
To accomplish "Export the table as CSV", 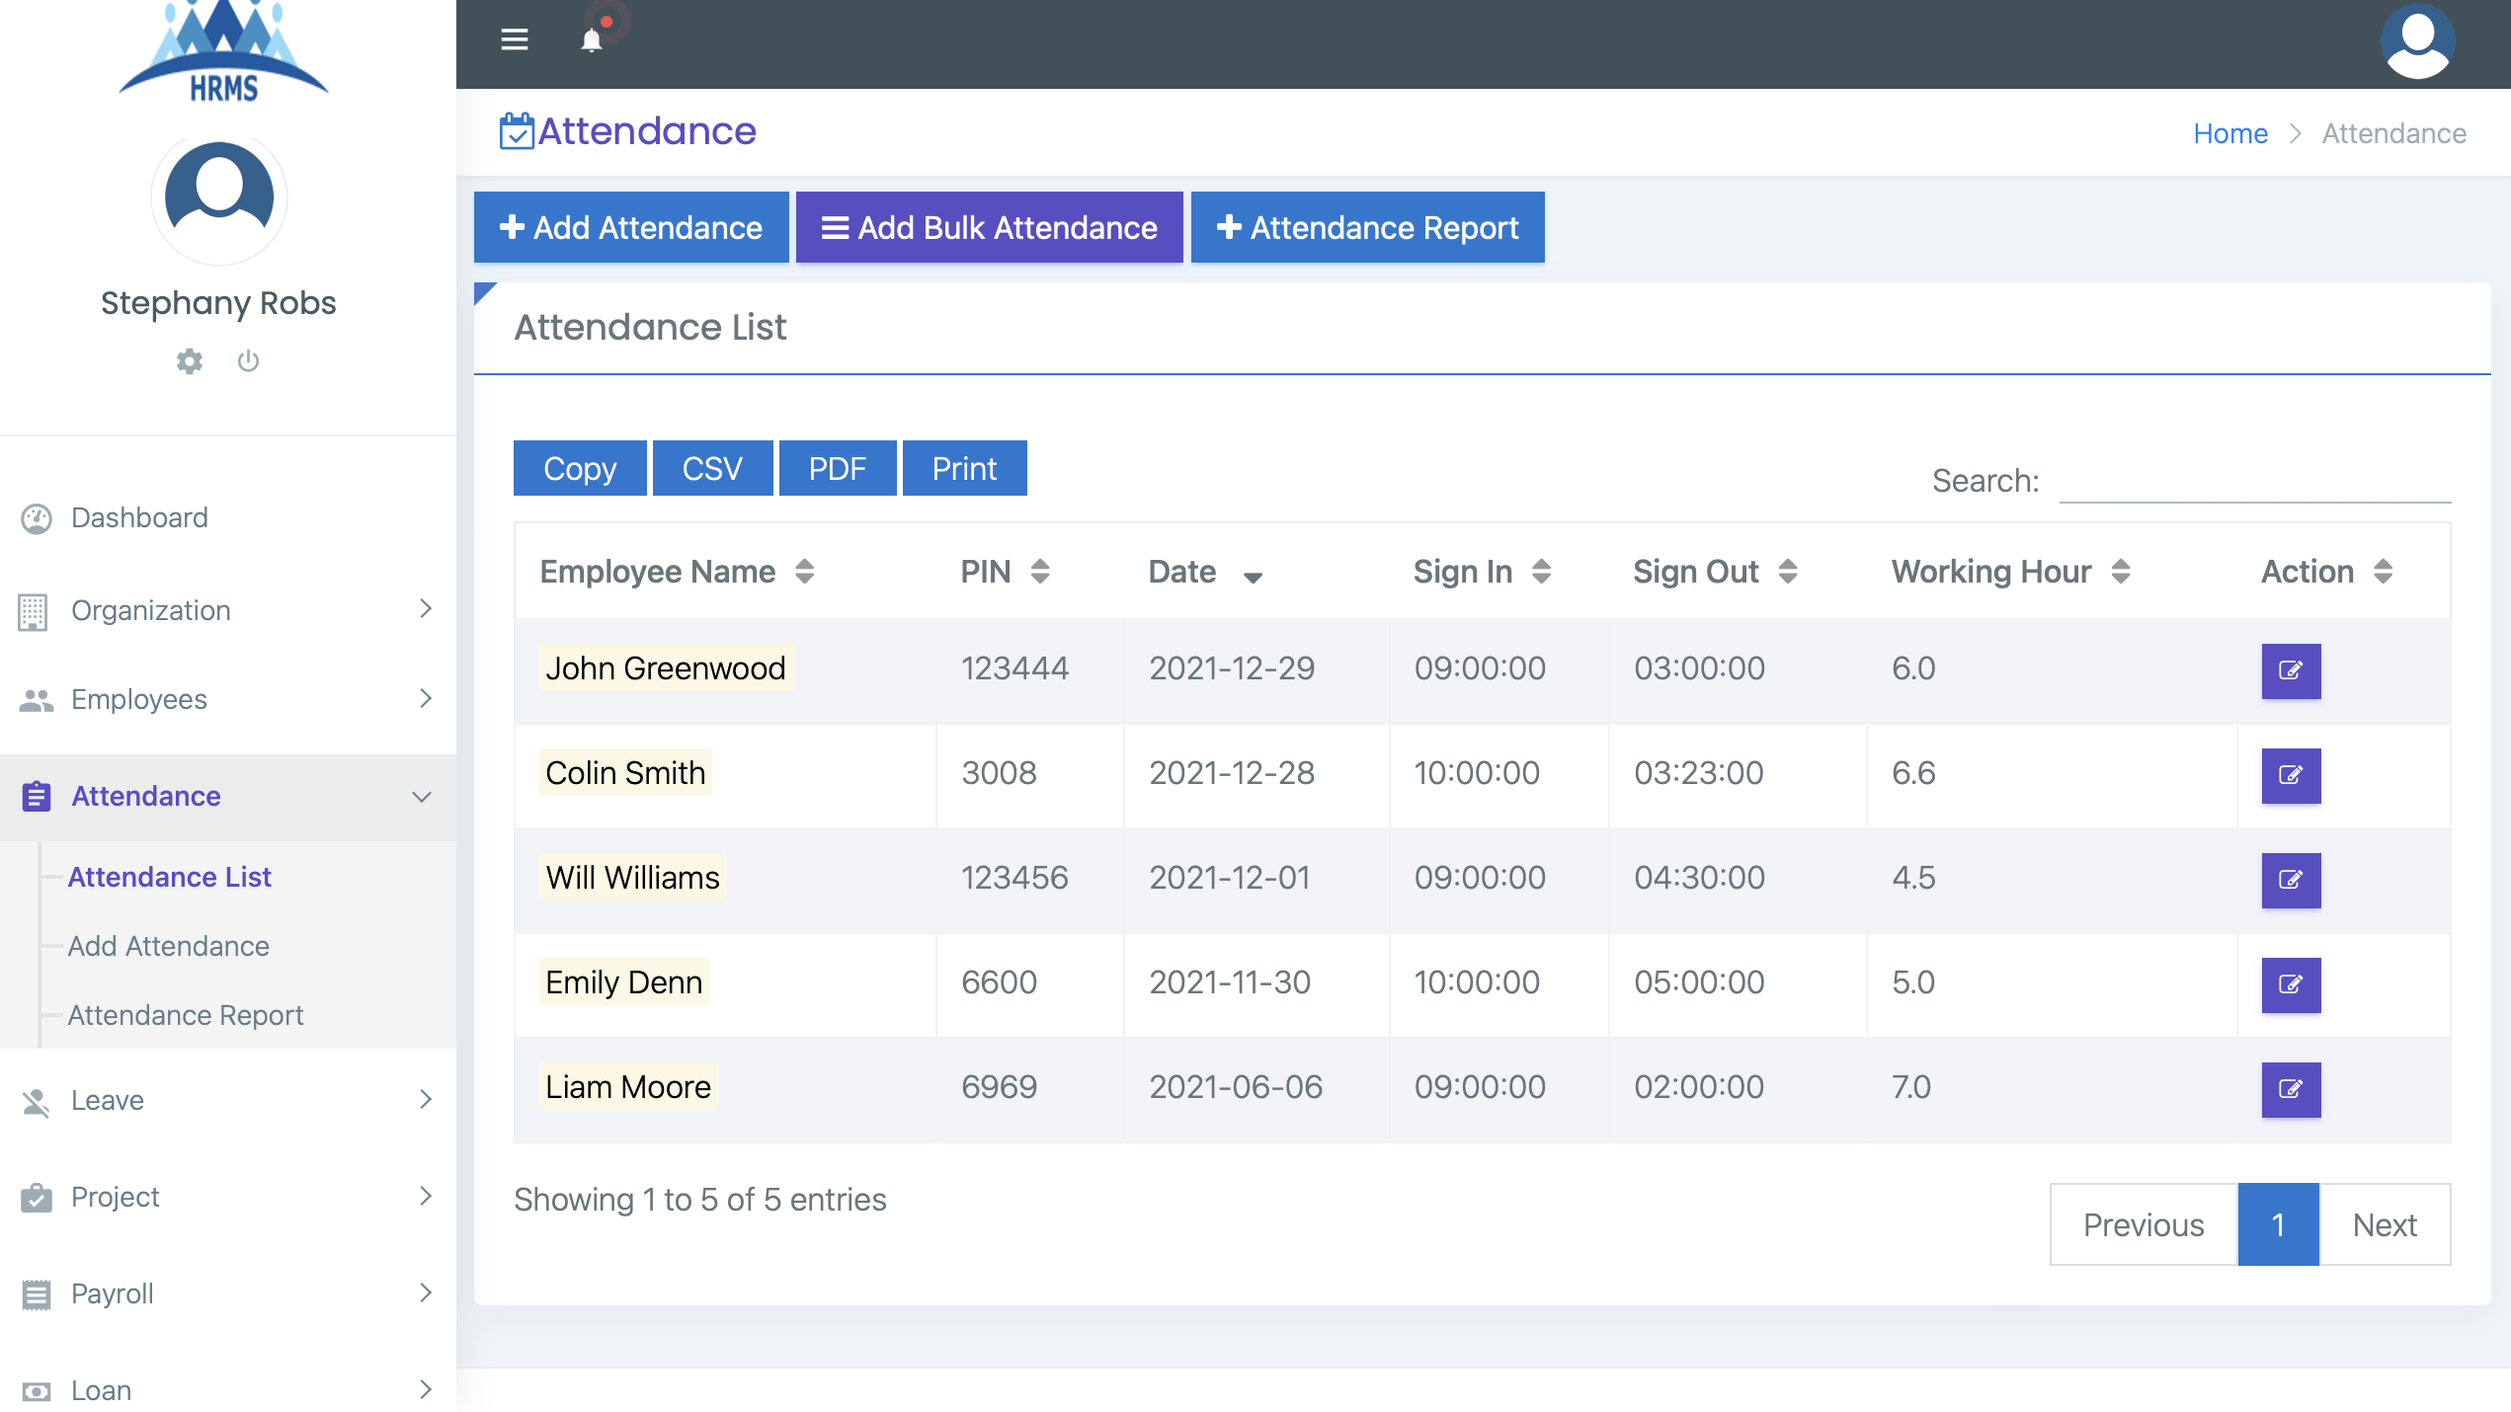I will [x=712, y=468].
